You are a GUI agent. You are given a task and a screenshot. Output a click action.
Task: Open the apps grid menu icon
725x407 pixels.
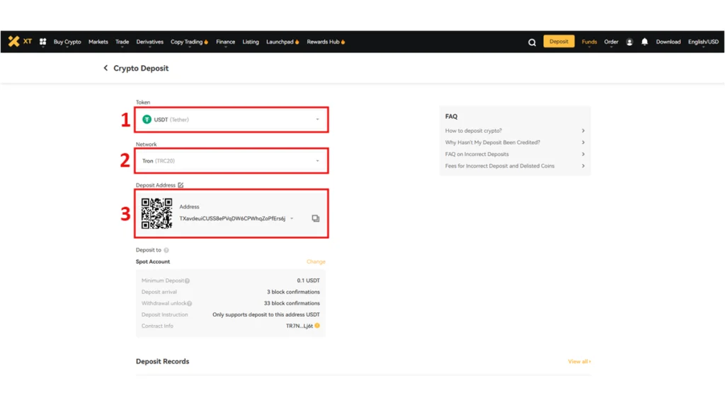pyautogui.click(x=43, y=42)
